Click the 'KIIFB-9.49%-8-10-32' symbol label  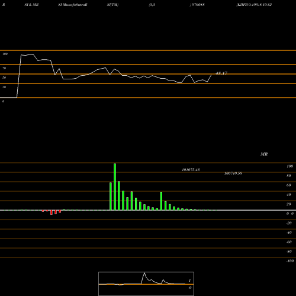pos(254,5)
